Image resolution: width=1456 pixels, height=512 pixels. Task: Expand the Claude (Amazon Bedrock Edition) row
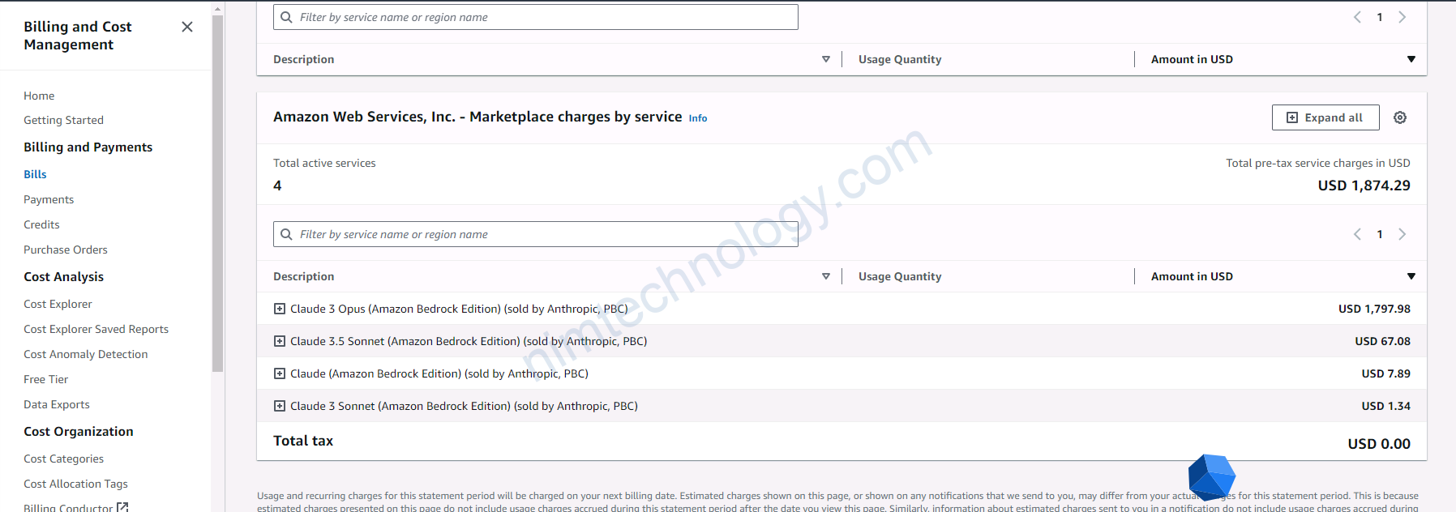pos(280,373)
